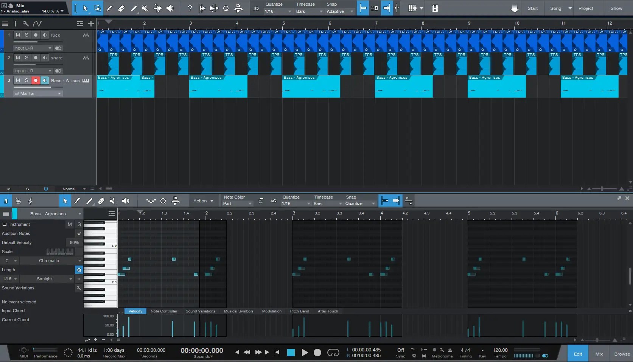Image resolution: width=633 pixels, height=362 pixels.
Task: Open the Browse panel
Action: pyautogui.click(x=622, y=354)
